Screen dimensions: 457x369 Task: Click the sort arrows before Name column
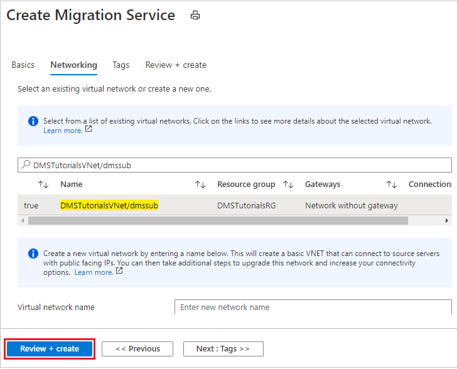[x=43, y=184]
